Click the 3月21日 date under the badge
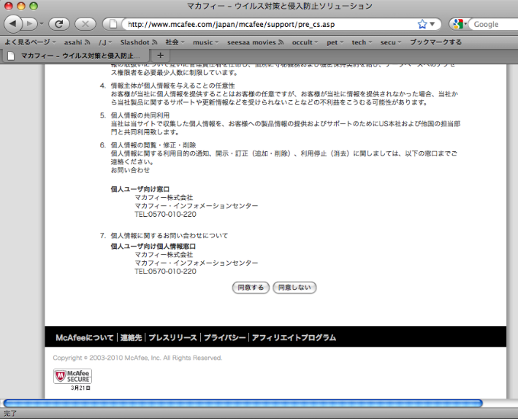Screen dimensions: 518x419 tap(80, 388)
